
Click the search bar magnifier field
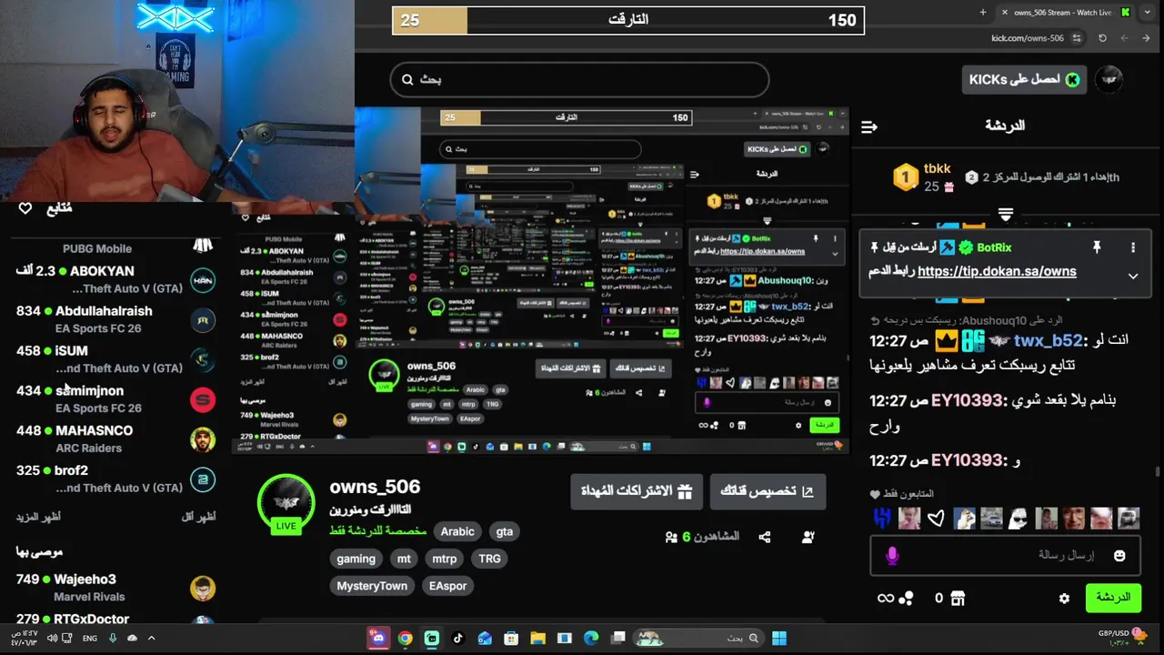point(579,80)
